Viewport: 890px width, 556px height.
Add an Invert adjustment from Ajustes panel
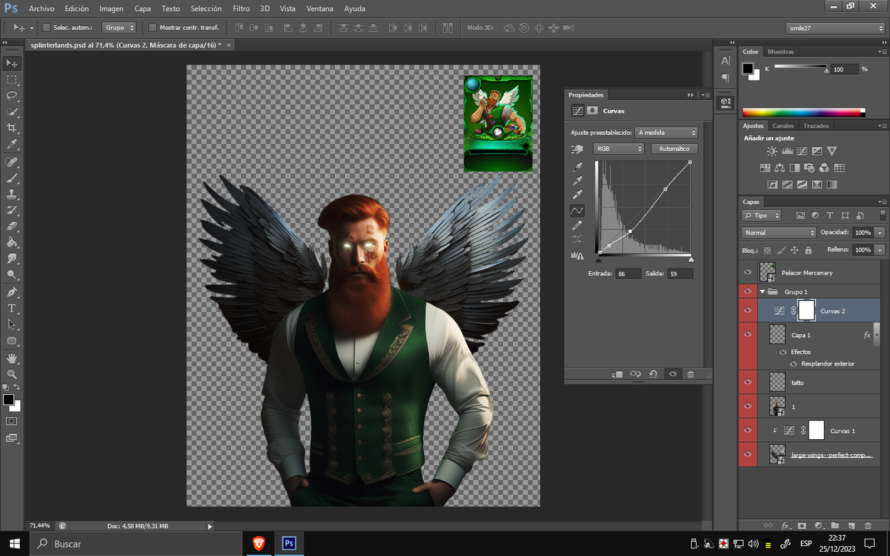(772, 184)
